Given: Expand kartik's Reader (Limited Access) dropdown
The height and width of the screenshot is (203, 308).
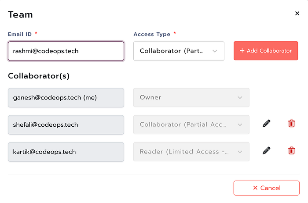Looking at the screenshot, I should click(x=191, y=152).
